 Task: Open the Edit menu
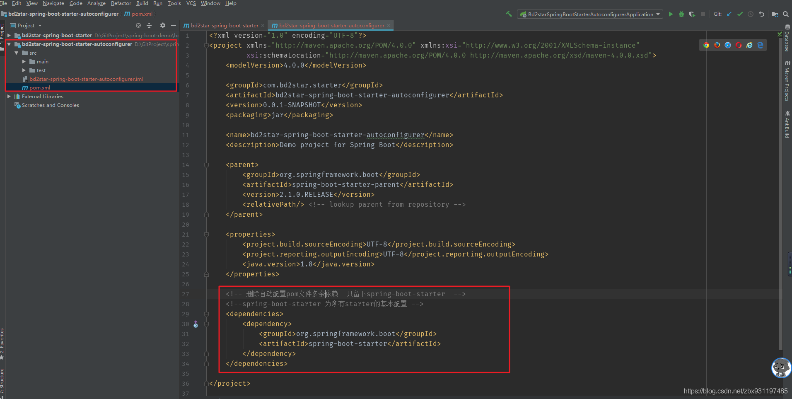pyautogui.click(x=17, y=3)
